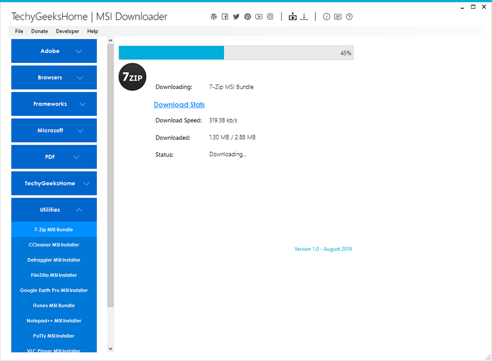
Task: Click the donate money icon
Action: pos(292,16)
